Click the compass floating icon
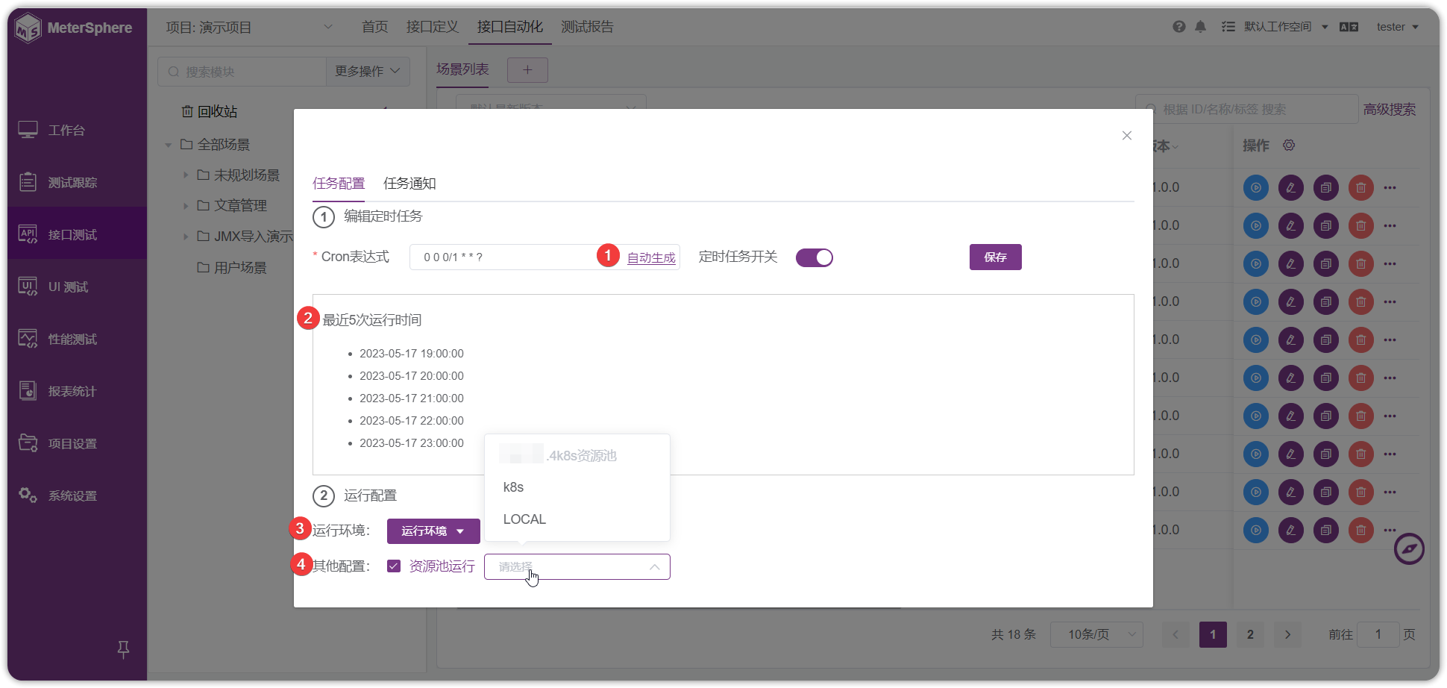The width and height of the screenshot is (1447, 688). (1409, 549)
